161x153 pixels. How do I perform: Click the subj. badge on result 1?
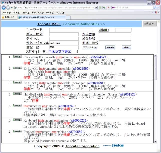17,57
